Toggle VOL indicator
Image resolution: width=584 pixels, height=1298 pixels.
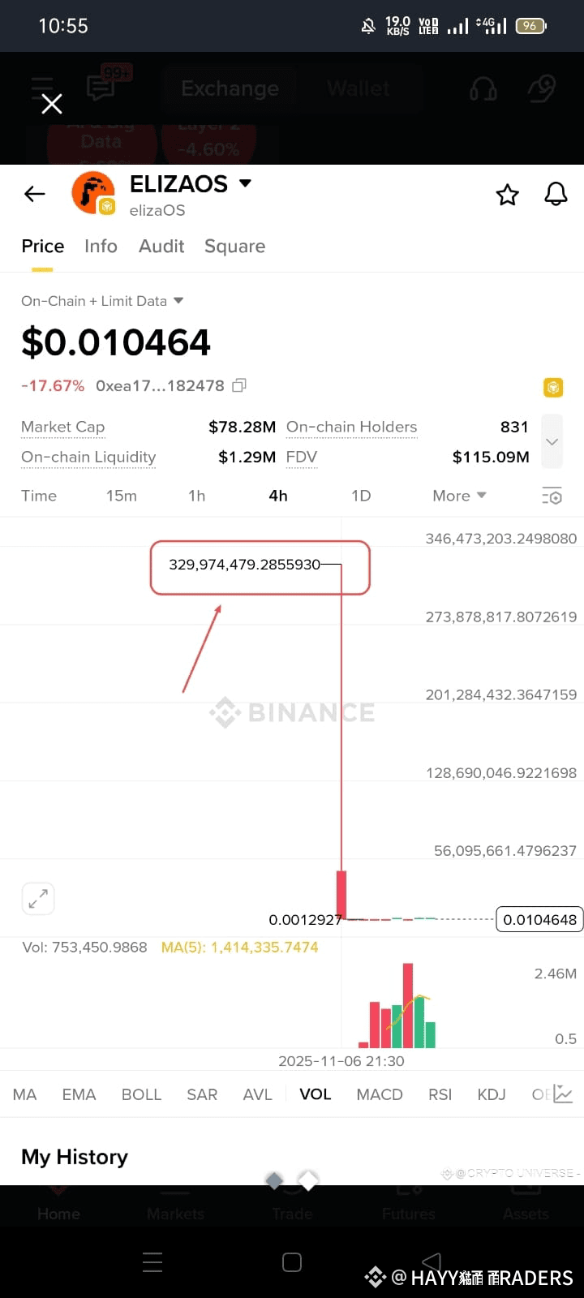[x=316, y=1094]
